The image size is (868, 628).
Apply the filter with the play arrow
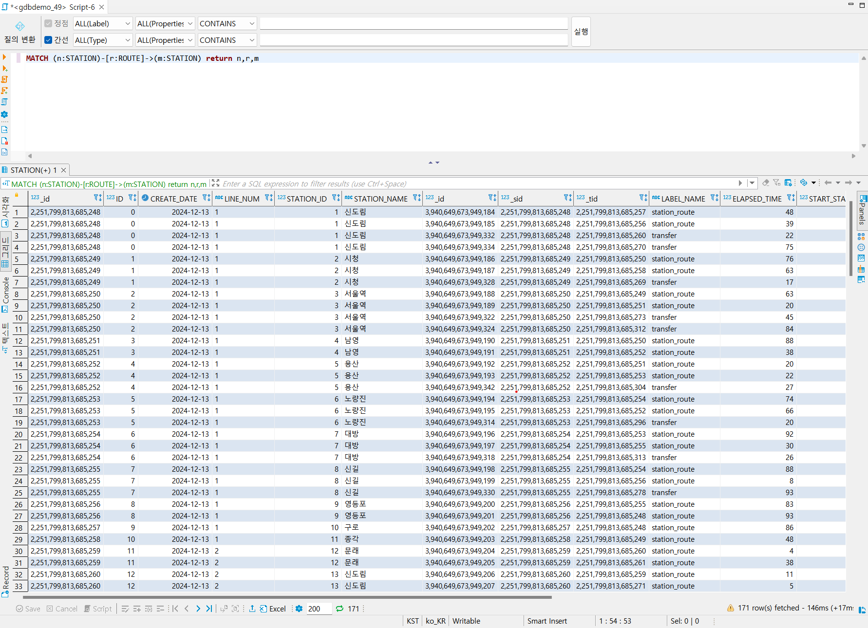point(740,183)
